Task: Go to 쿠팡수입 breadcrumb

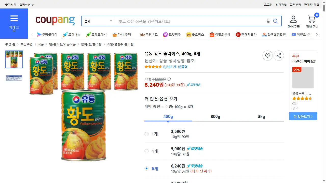Action: (26, 44)
